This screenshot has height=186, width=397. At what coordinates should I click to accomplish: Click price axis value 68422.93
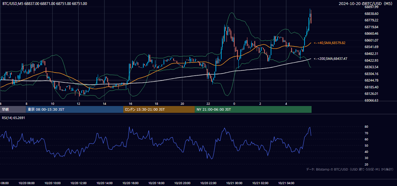coord(372,60)
